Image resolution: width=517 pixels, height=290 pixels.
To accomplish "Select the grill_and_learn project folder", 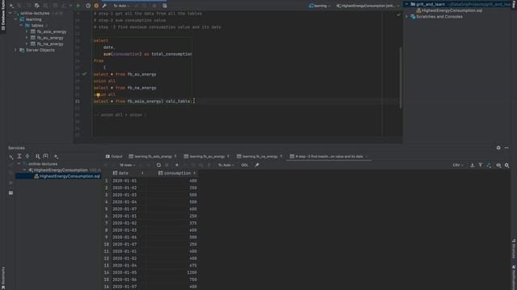I will click(x=431, y=4).
